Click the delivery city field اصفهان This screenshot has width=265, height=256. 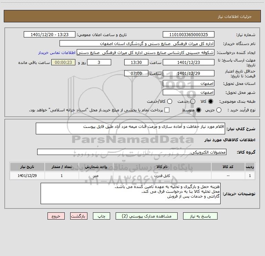[x=189, y=92]
